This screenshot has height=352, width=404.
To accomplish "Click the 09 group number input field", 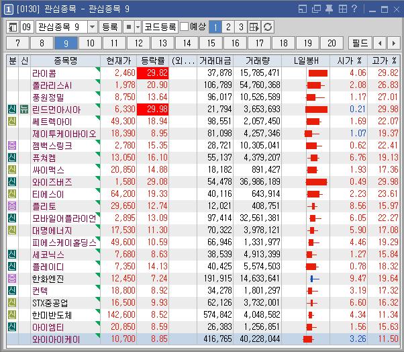I will coord(27,27).
